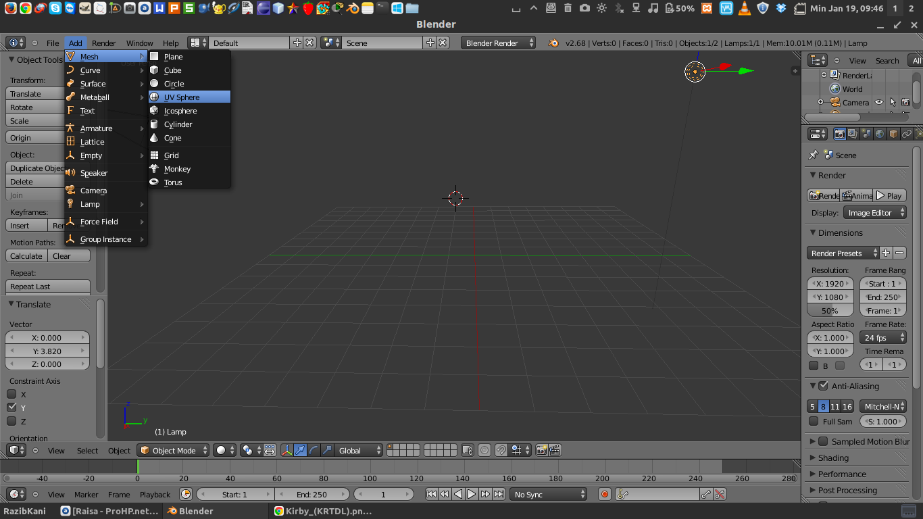This screenshot has height=519, width=923.
Task: Uncheck the Y constraint axis box
Action: 11,407
